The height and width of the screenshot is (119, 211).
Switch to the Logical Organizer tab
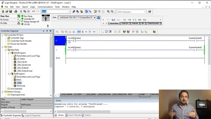click(x=31, y=115)
